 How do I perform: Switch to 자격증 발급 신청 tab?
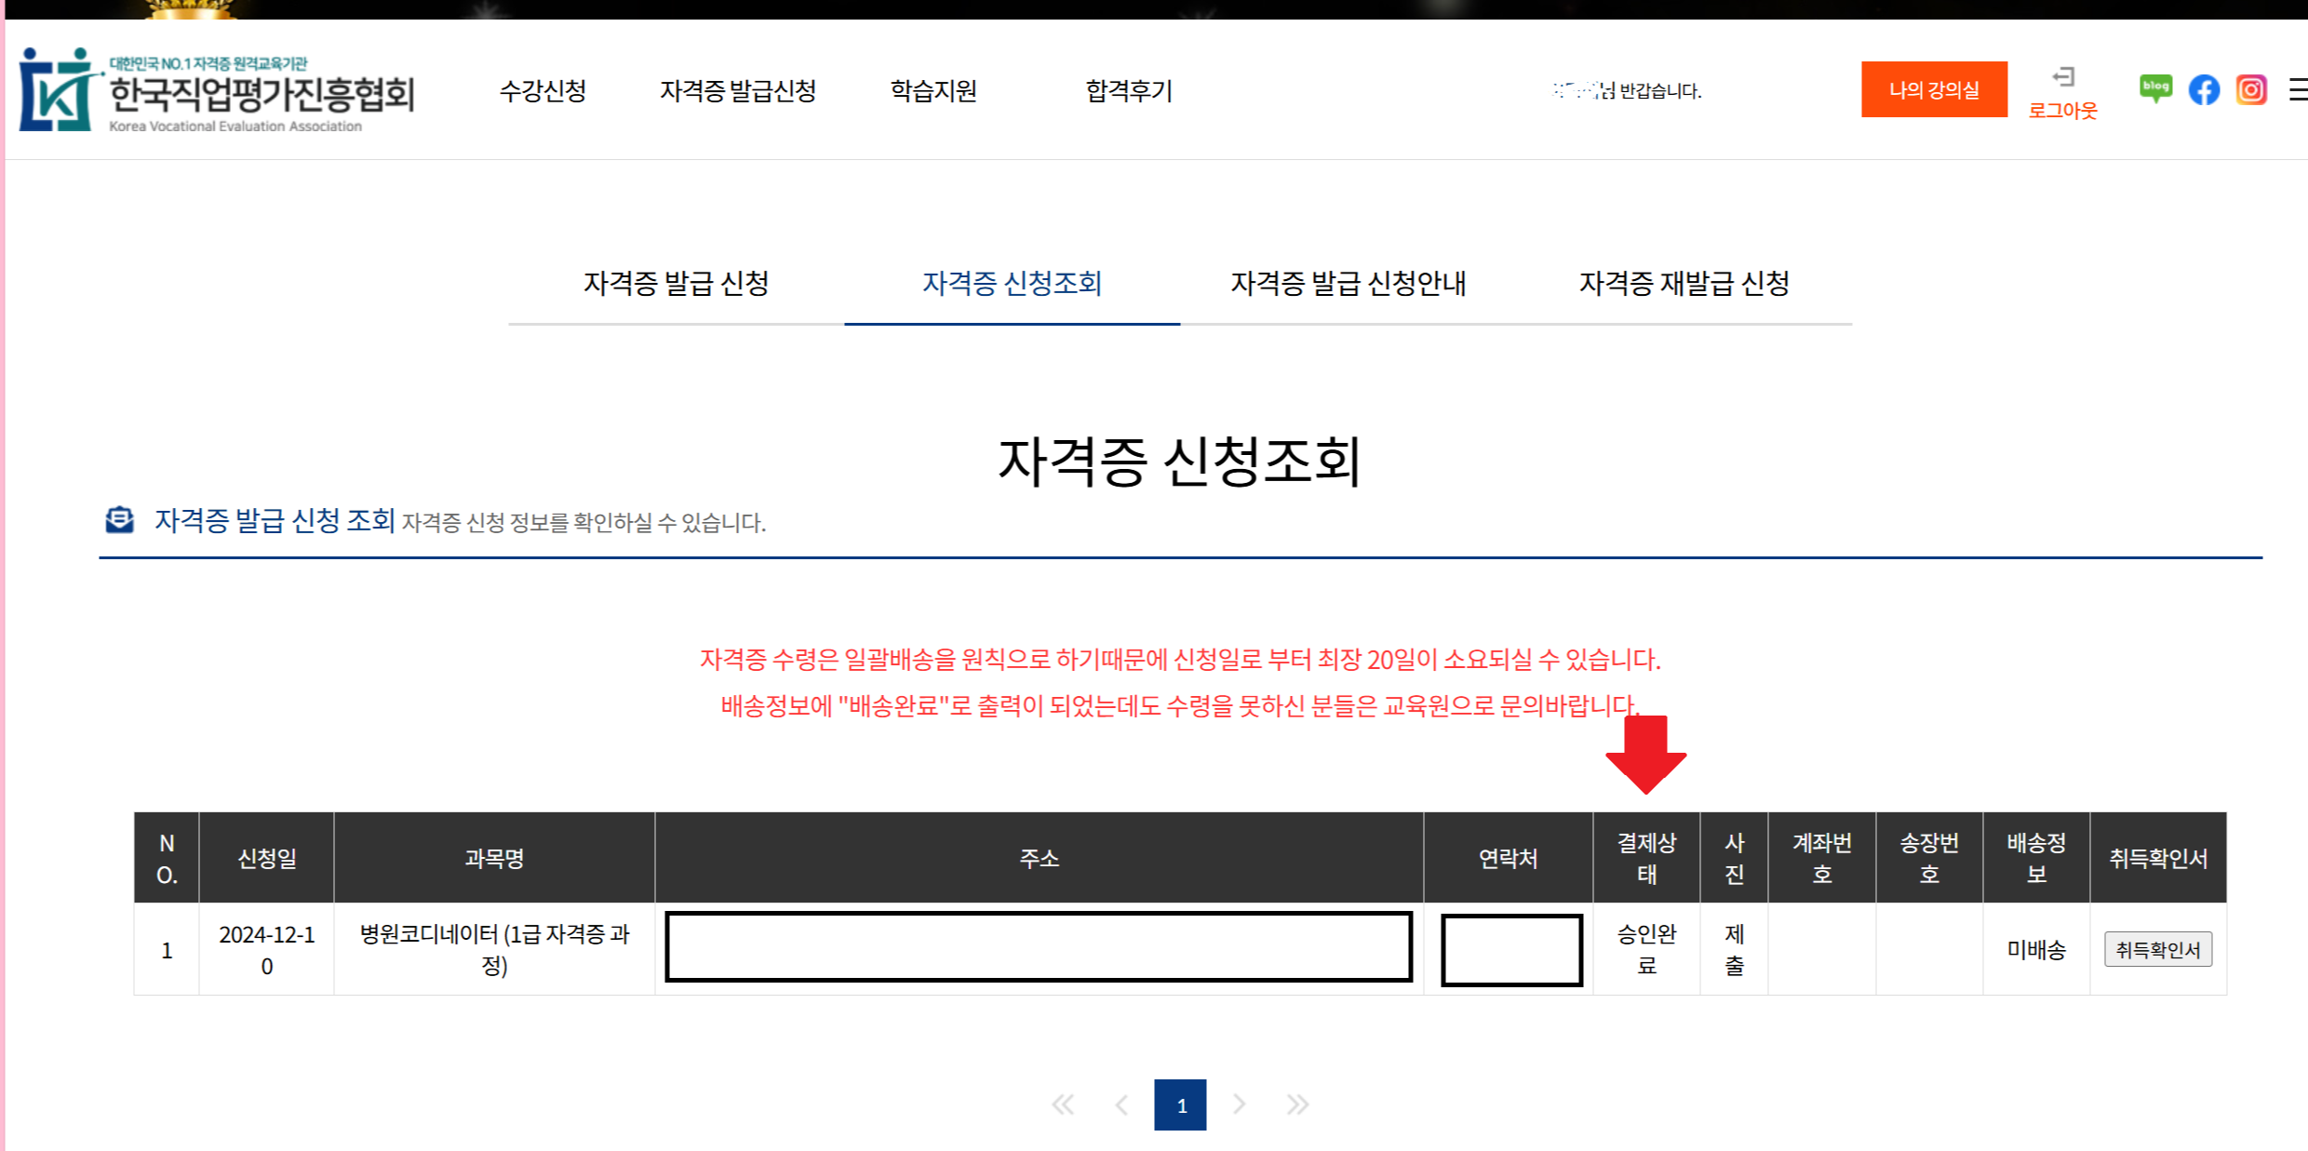coord(677,284)
